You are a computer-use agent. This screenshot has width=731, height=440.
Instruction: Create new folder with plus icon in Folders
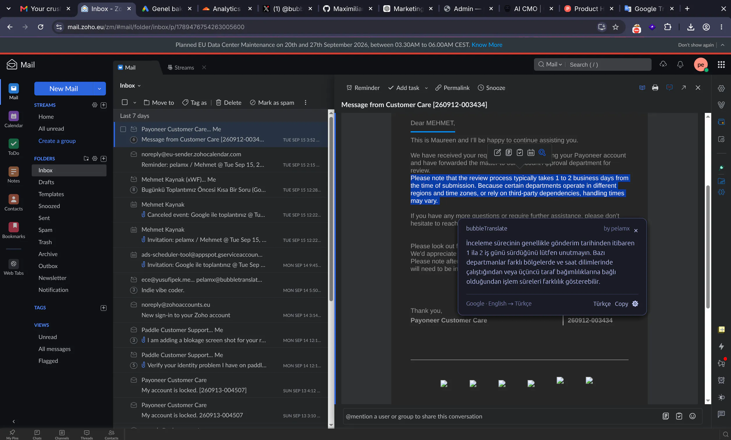coord(104,158)
